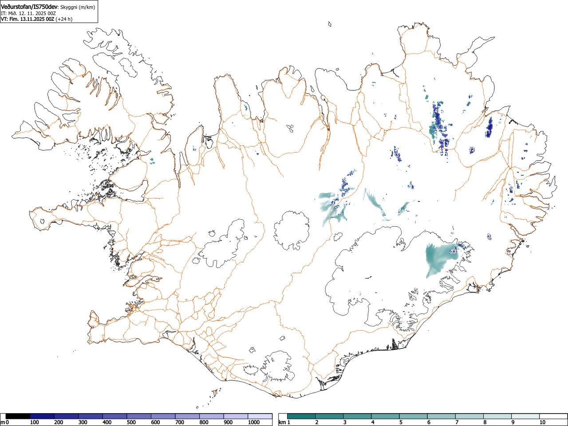Click the '100' metre legend label
The image size is (568, 426).
[x=35, y=422]
